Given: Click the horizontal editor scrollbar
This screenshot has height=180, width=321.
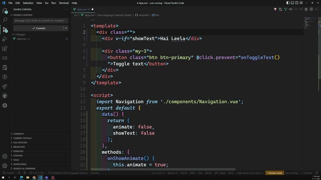Looking at the screenshot, I should [163, 169].
